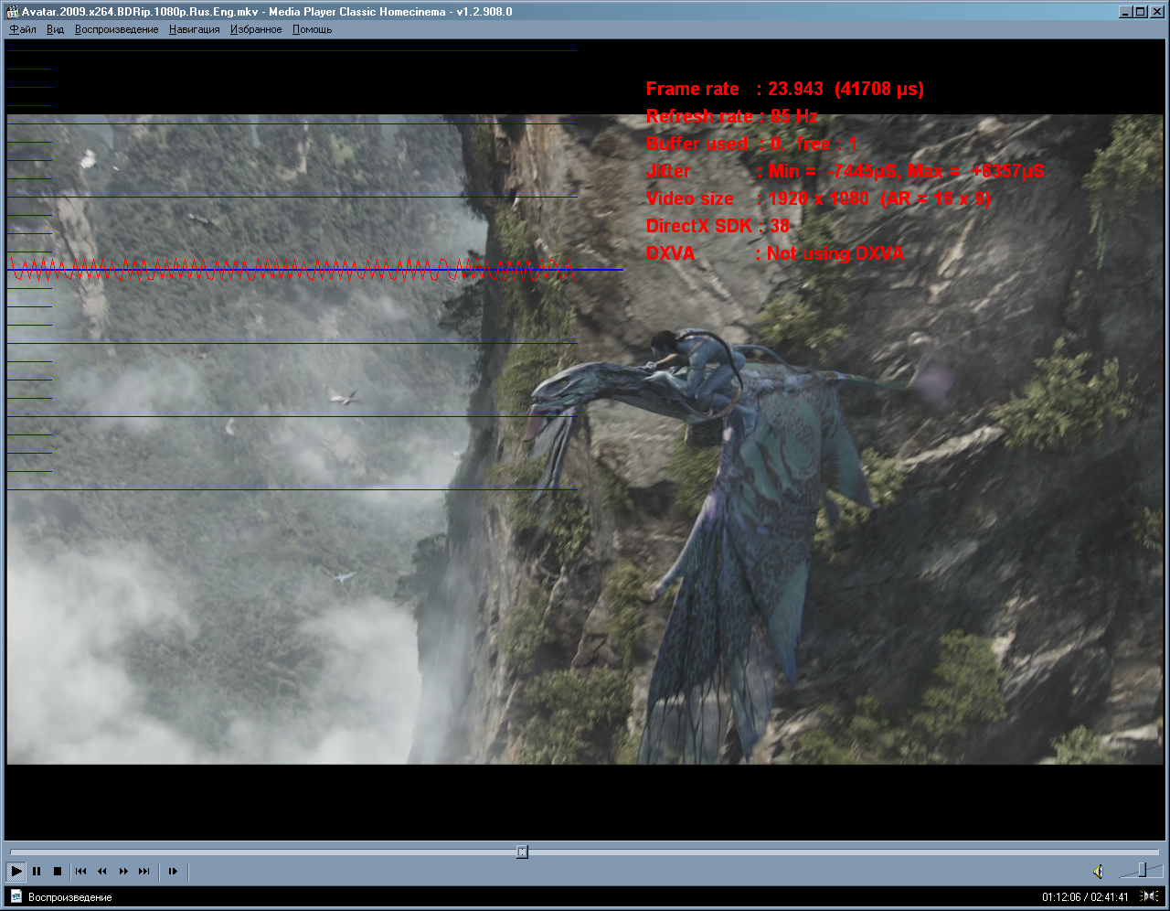Expand the Помощь menu

313,29
